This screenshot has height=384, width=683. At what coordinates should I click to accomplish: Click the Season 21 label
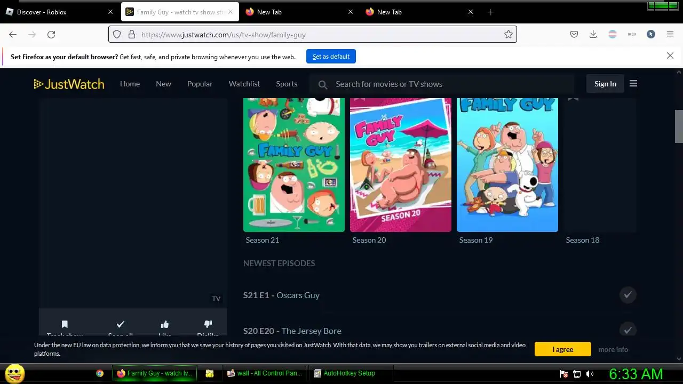click(263, 240)
